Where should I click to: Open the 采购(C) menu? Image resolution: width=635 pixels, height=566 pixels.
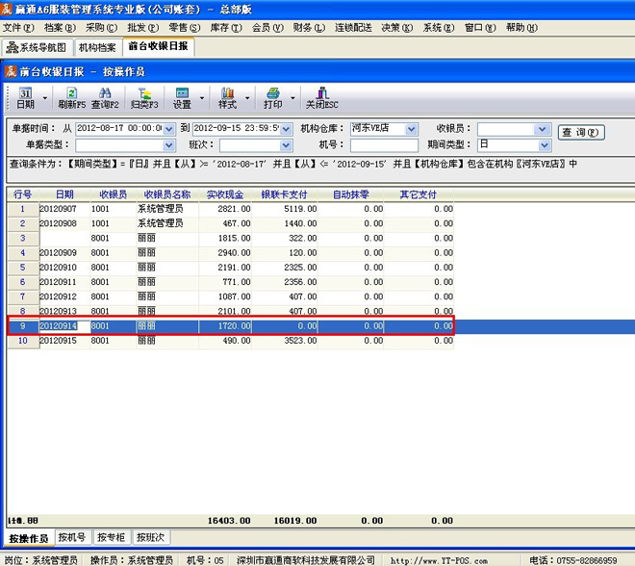(x=101, y=28)
